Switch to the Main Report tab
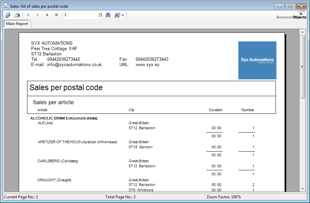This screenshot has width=310, height=203. (x=17, y=24)
